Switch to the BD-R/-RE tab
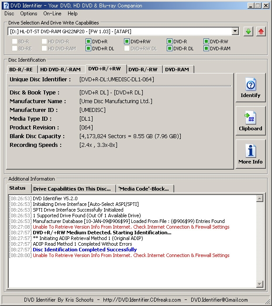 click(21, 70)
